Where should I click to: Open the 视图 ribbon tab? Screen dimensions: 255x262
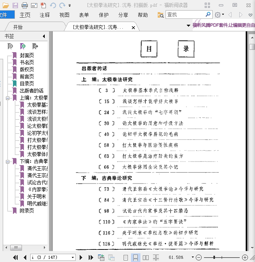(x=64, y=15)
